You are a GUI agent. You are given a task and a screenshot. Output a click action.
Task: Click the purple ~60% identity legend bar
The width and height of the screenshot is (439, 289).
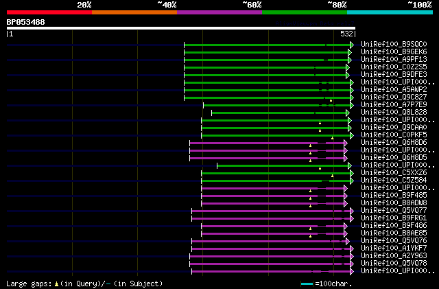(x=219, y=12)
